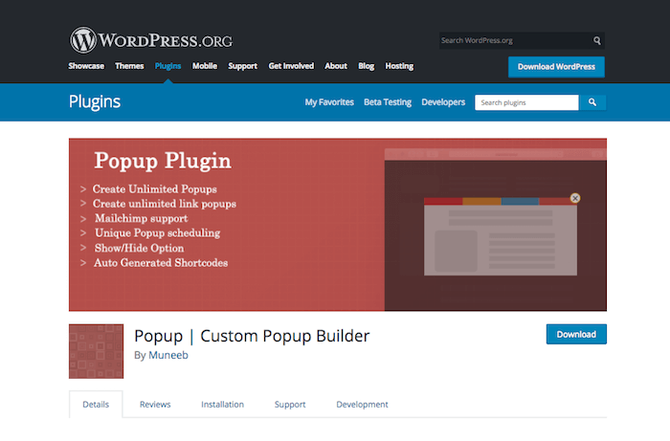Open the Showcase menu item
This screenshot has width=670, height=441.
pos(86,66)
